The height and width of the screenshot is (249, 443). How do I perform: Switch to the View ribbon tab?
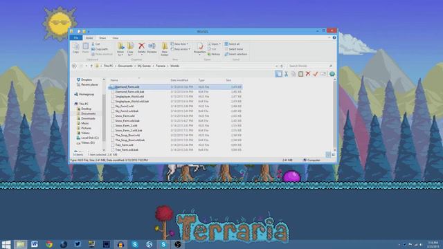click(x=116, y=38)
